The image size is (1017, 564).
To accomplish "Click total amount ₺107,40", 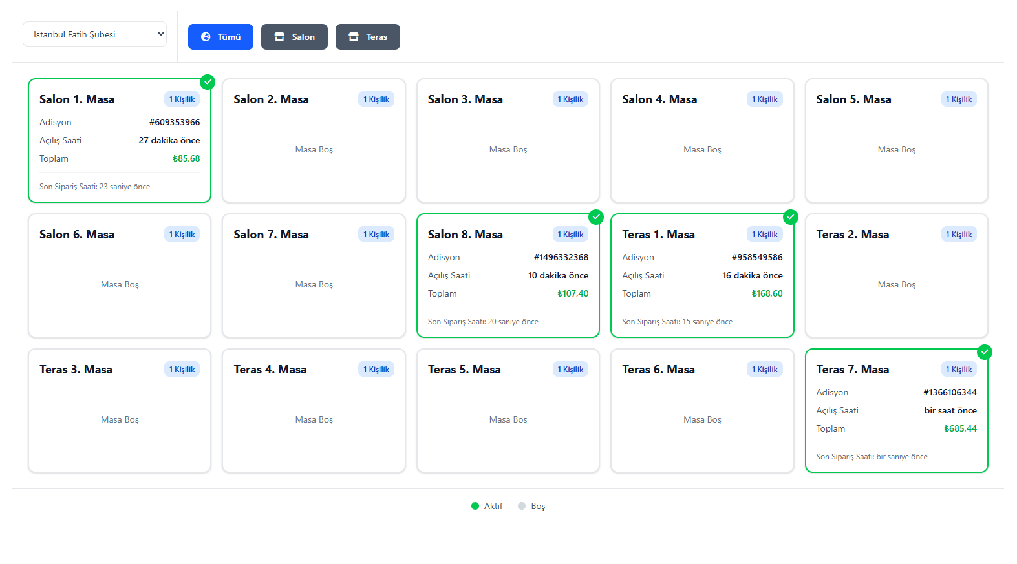I will (573, 293).
